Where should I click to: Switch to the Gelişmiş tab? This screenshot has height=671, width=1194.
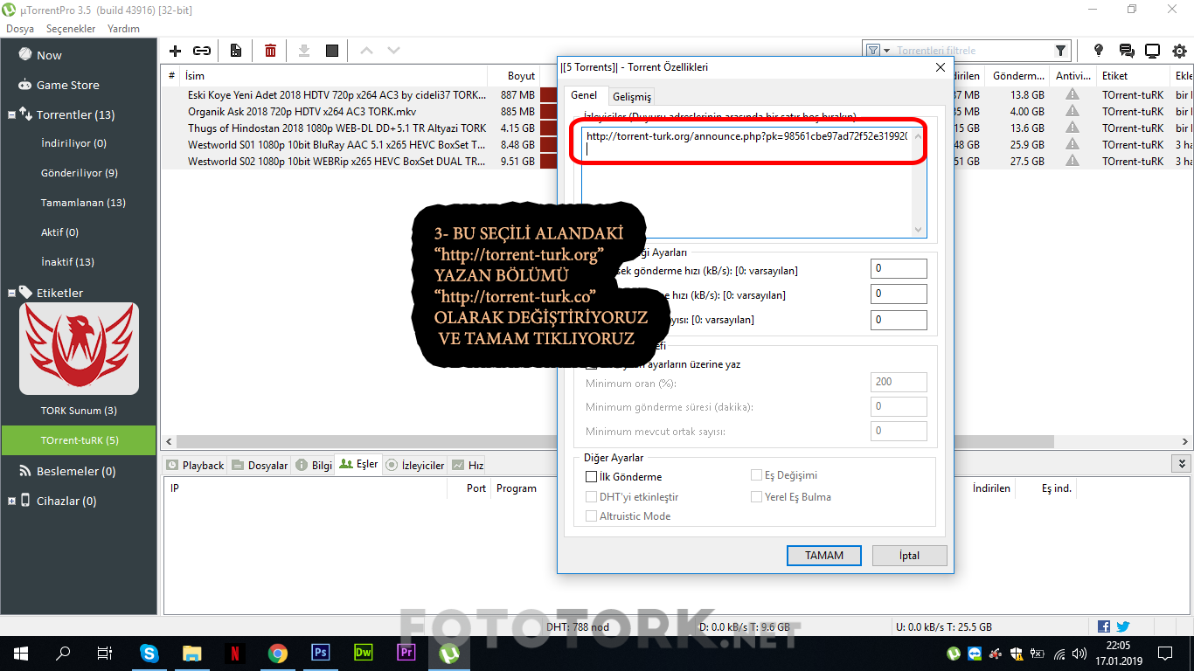click(x=631, y=97)
